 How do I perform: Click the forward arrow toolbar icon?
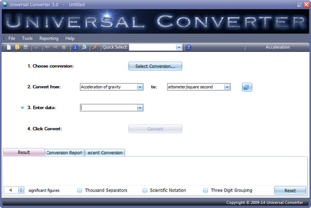[x=56, y=47]
